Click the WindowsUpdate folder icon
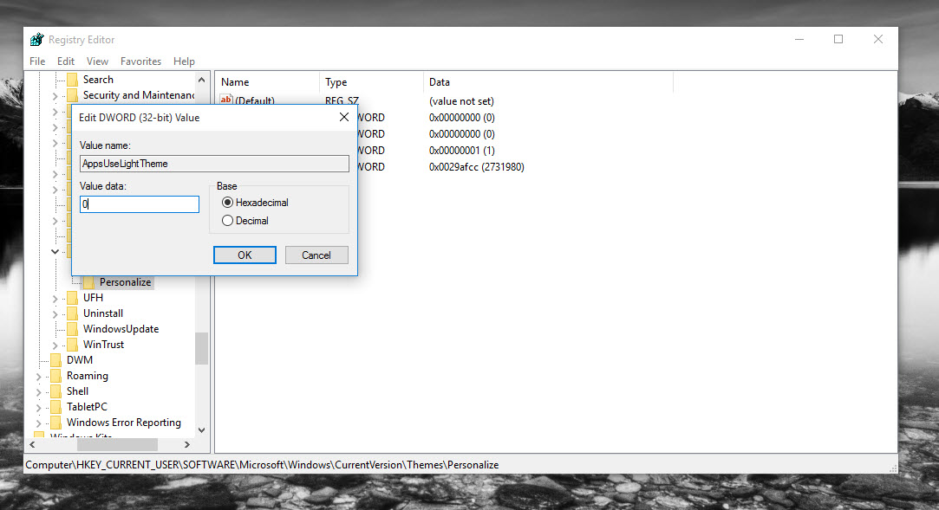 tap(73, 329)
